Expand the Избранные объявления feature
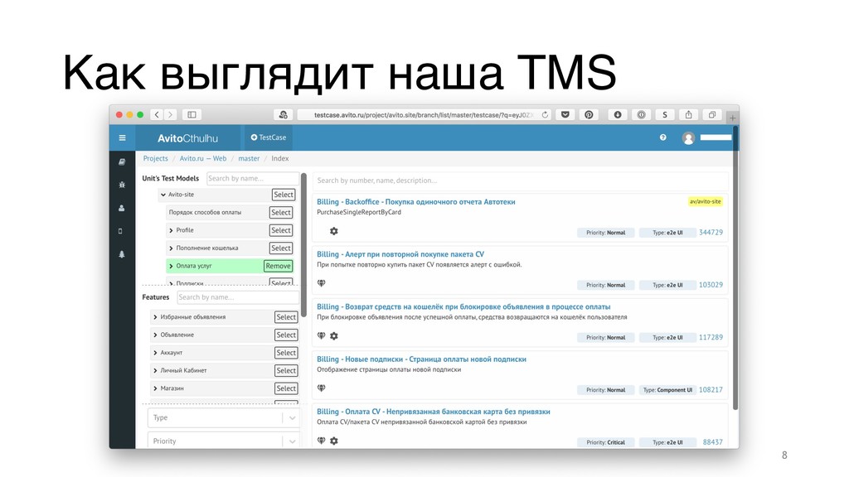 155,317
